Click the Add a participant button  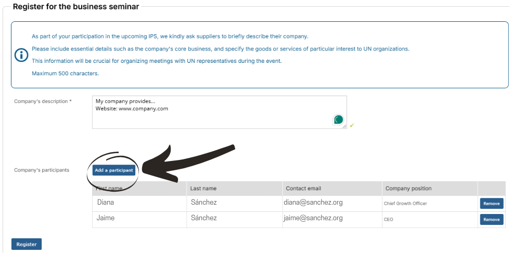pyautogui.click(x=113, y=170)
